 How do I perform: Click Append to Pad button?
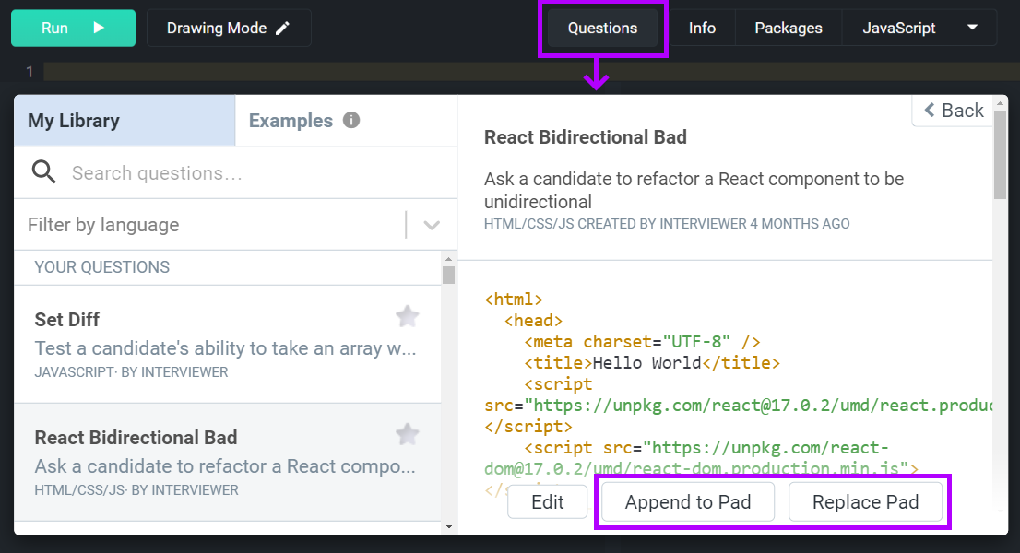pyautogui.click(x=688, y=501)
